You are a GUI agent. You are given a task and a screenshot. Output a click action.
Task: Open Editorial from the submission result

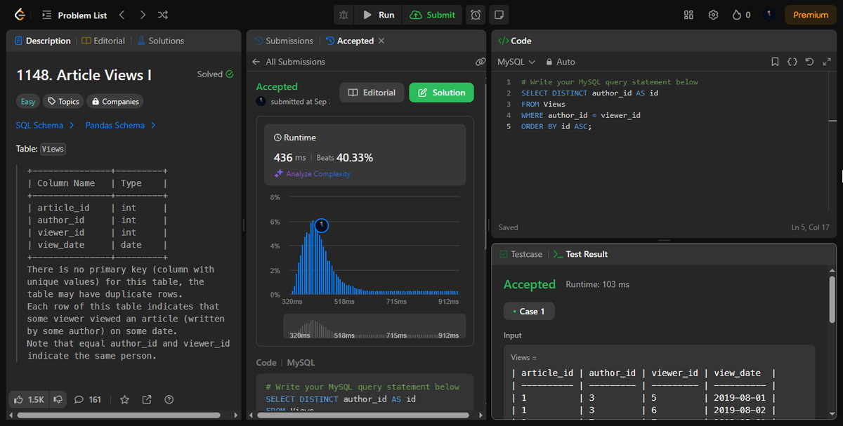tap(372, 93)
